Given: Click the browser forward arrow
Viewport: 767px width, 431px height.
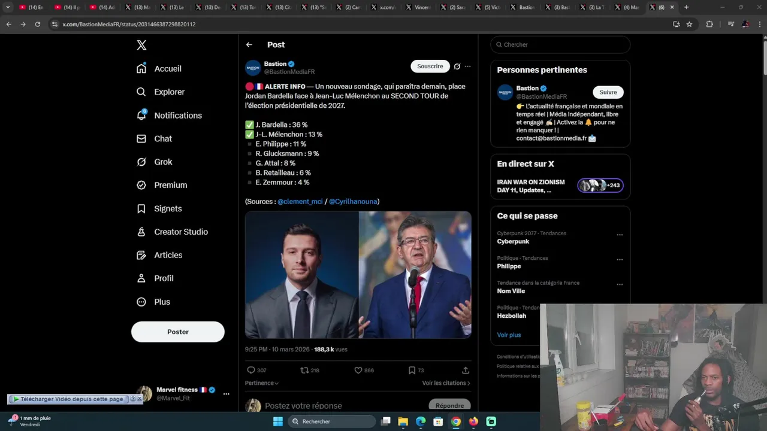Looking at the screenshot, I should (x=23, y=24).
